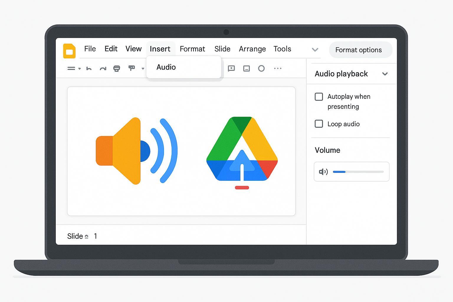
Task: Click the add comment icon
Action: point(232,68)
